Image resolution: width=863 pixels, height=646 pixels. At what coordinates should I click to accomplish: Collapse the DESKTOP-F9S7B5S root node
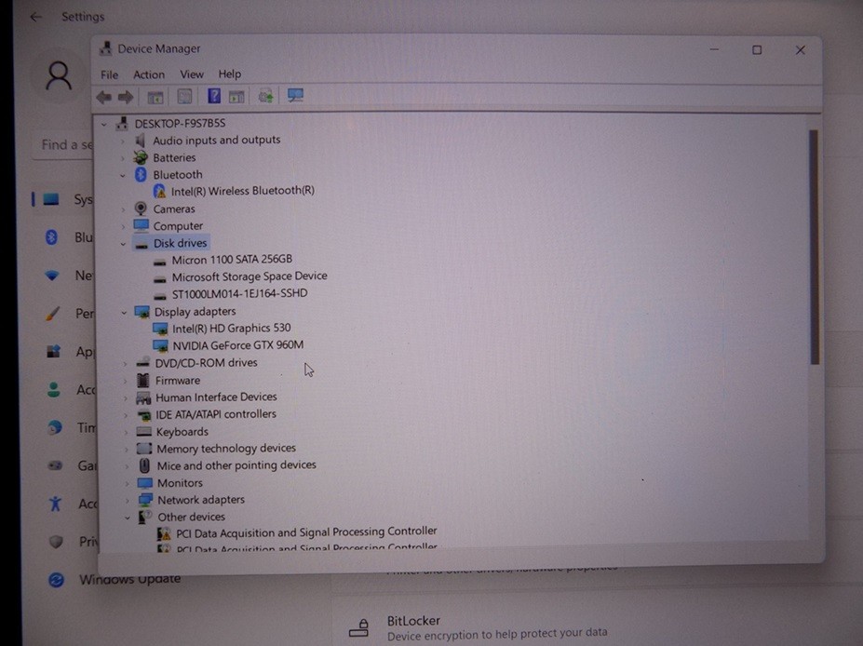pos(104,125)
